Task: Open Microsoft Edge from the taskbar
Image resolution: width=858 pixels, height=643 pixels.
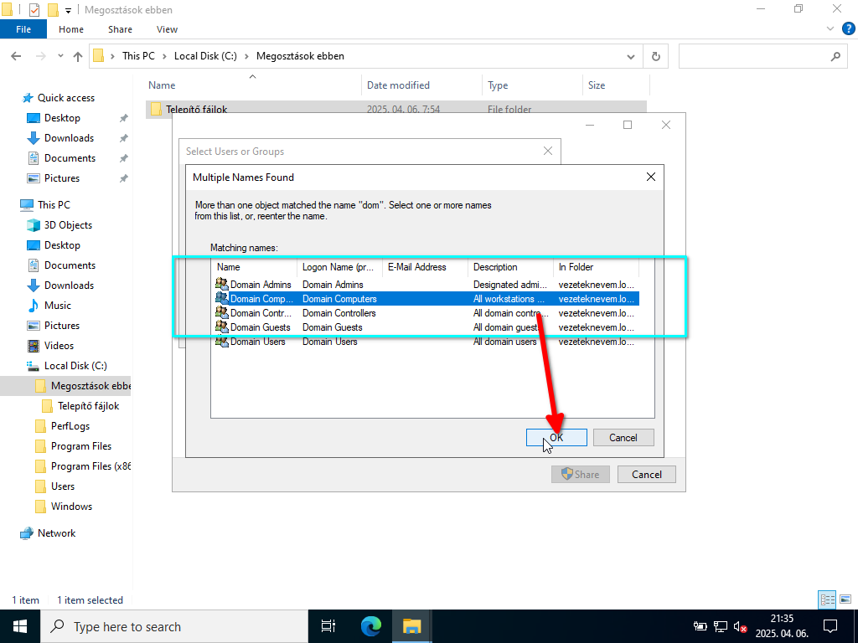Action: coord(370,625)
